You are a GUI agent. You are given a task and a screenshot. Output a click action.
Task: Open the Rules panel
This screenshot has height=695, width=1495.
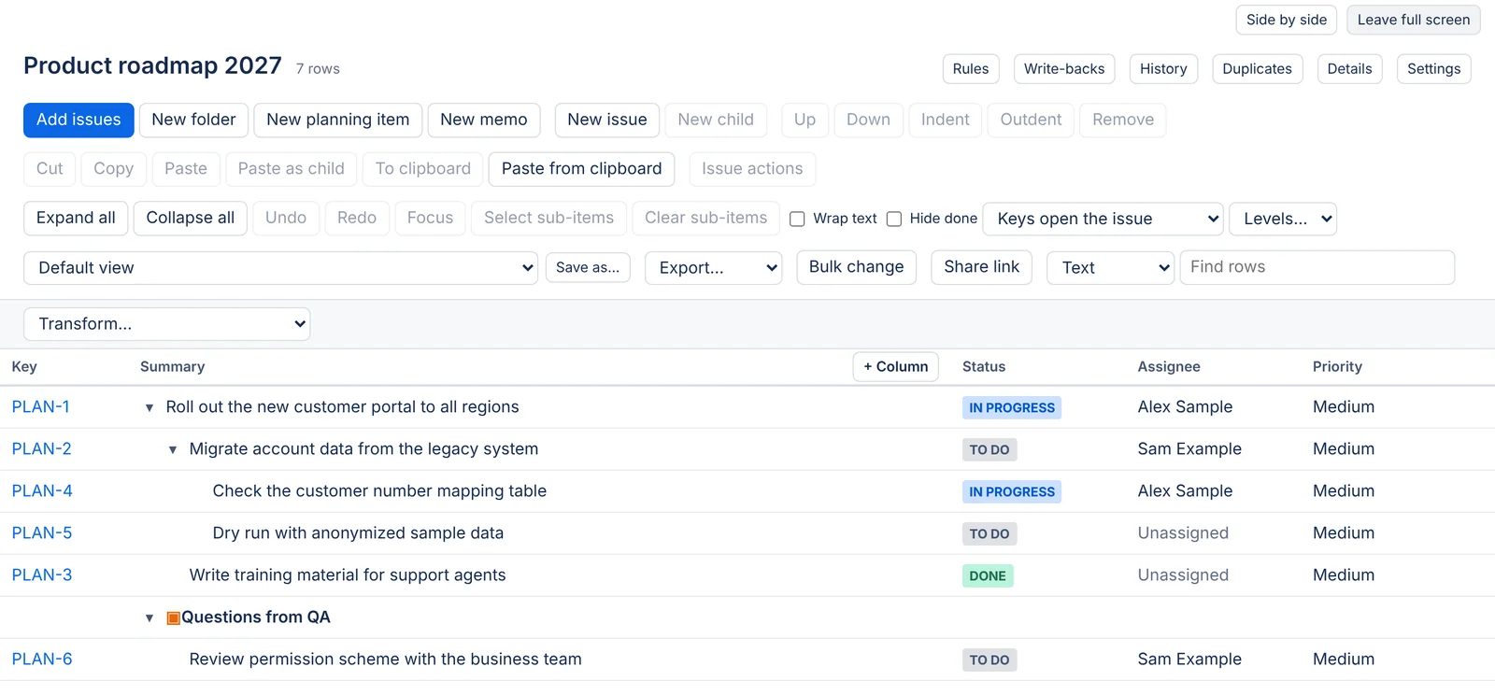coord(971,69)
